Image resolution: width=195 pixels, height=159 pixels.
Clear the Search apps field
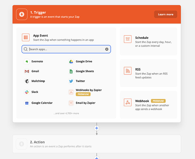tap(107, 49)
